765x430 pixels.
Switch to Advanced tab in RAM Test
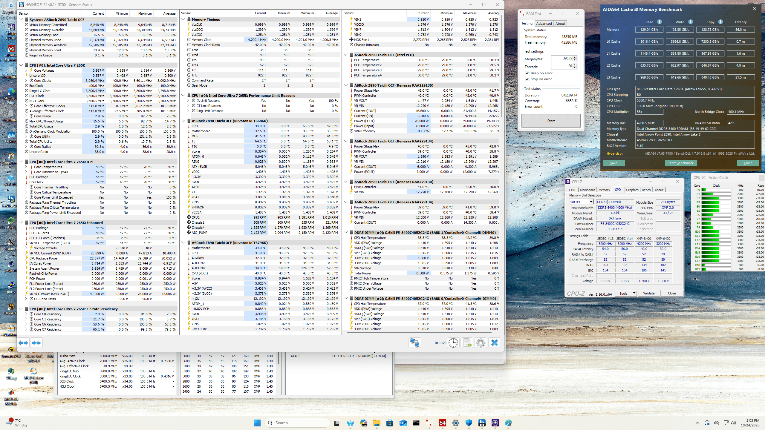(x=544, y=24)
